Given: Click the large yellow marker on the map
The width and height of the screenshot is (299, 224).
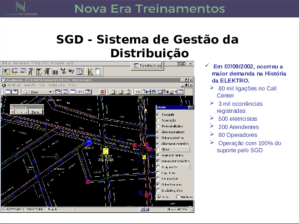Looking at the screenshot, I should tap(105, 151).
